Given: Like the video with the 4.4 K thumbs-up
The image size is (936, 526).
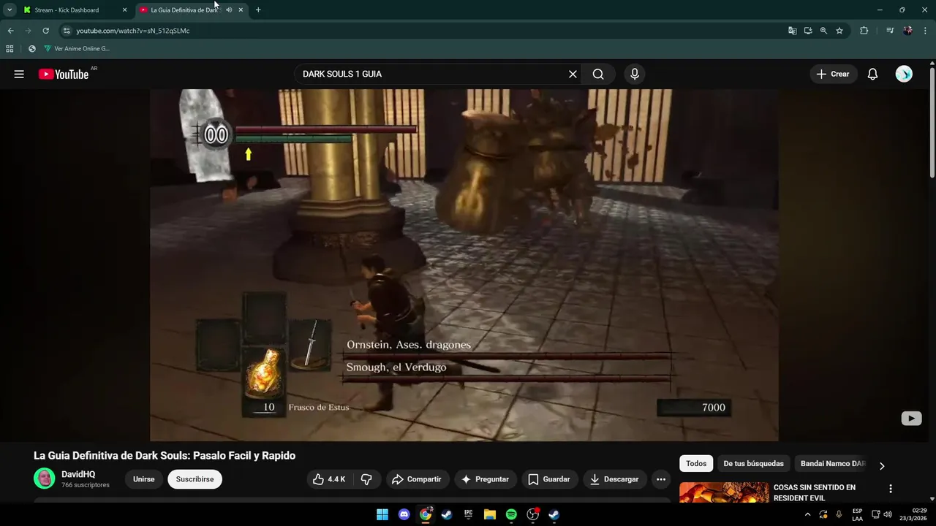Looking at the screenshot, I should click(328, 479).
